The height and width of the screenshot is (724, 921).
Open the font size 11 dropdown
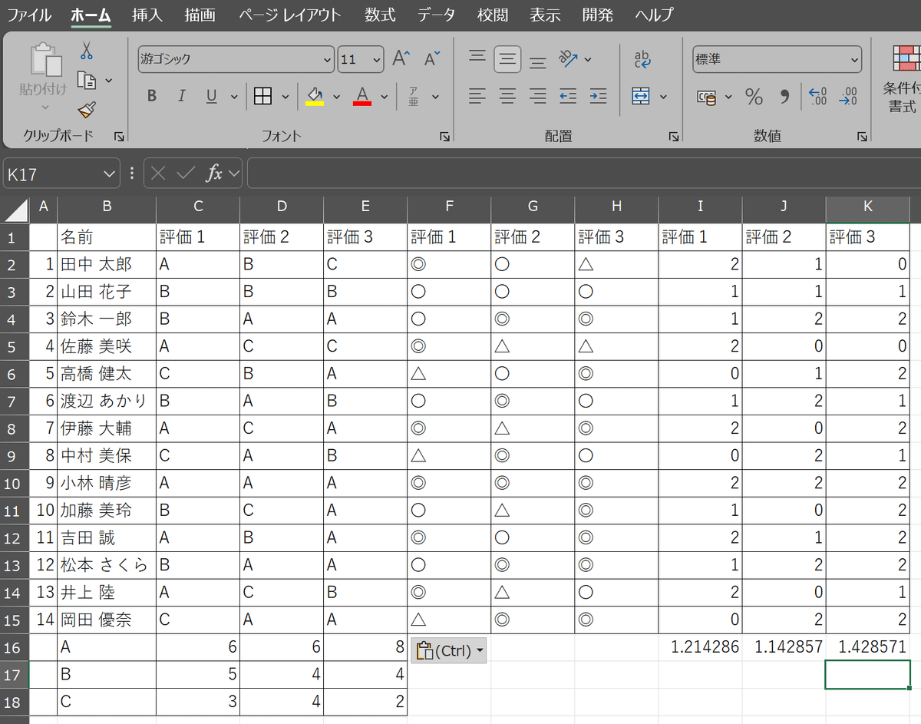(x=376, y=59)
